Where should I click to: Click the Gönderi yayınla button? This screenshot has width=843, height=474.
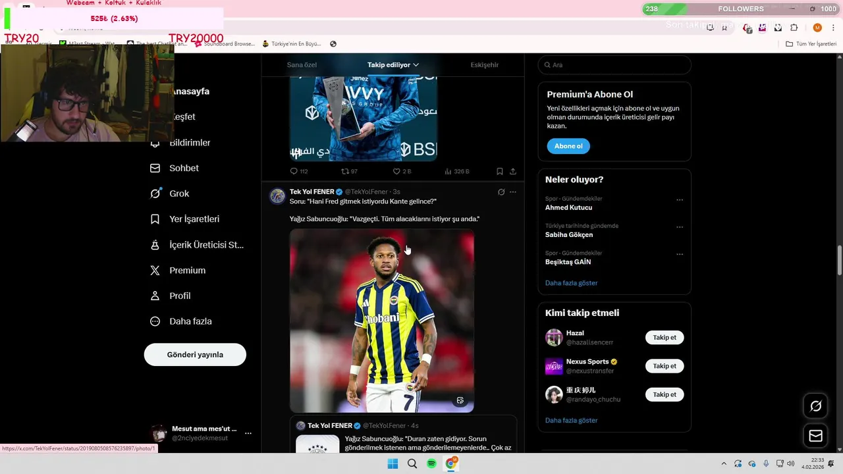(195, 355)
